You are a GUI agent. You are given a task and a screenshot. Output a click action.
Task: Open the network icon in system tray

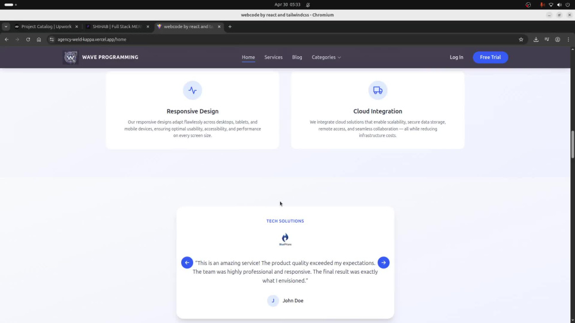551,5
